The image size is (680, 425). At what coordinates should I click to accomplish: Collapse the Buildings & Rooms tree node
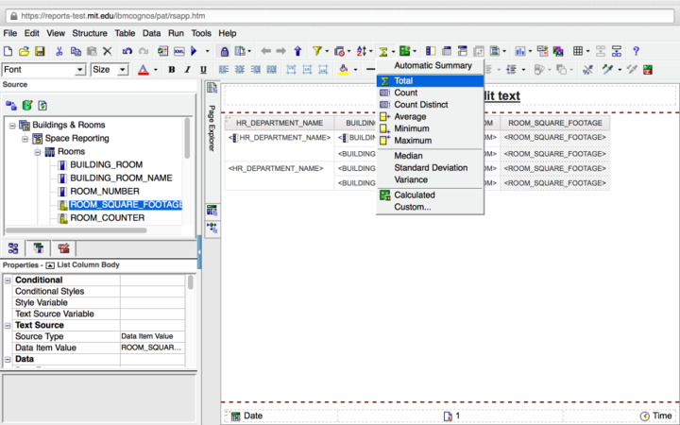(x=12, y=126)
